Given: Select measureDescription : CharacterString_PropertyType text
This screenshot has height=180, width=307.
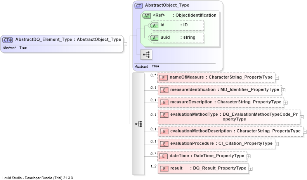Looking at the screenshot, I should point(226,102).
